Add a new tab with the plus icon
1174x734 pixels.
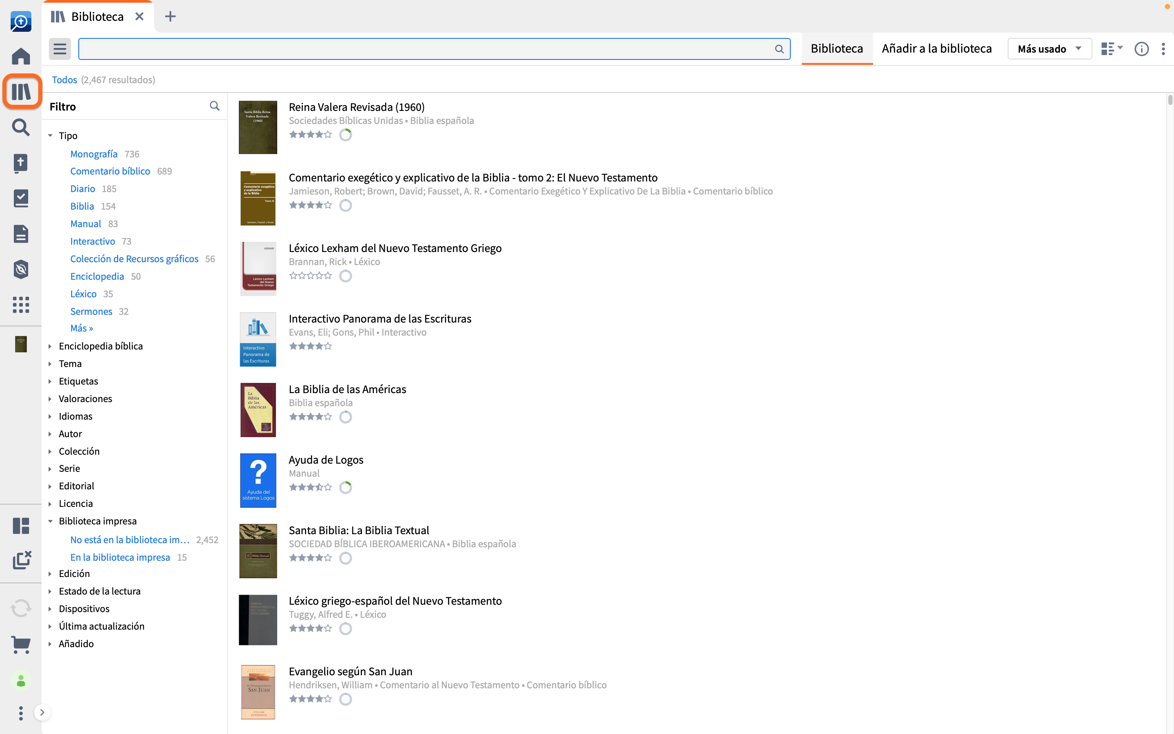point(170,16)
